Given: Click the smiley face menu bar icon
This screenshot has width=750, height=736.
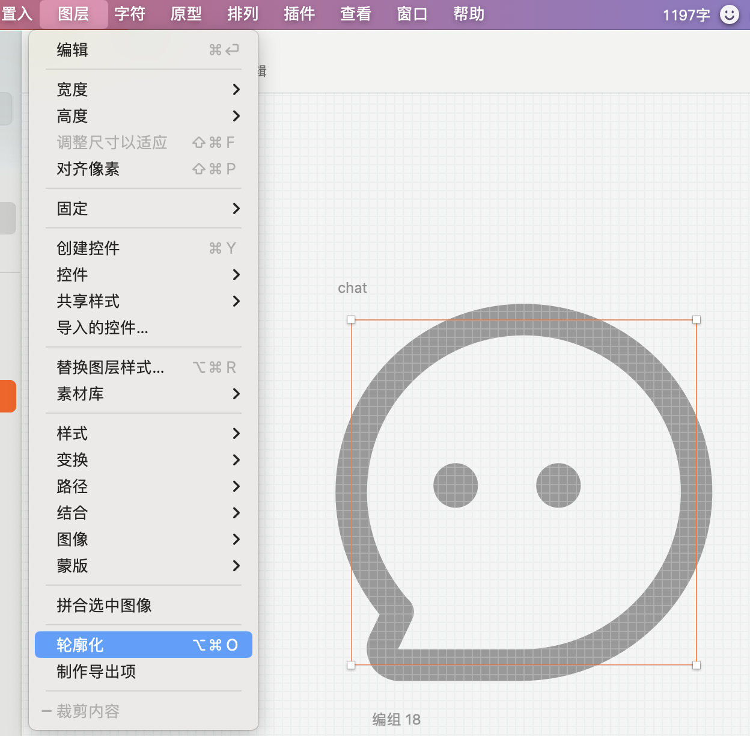Looking at the screenshot, I should (730, 14).
